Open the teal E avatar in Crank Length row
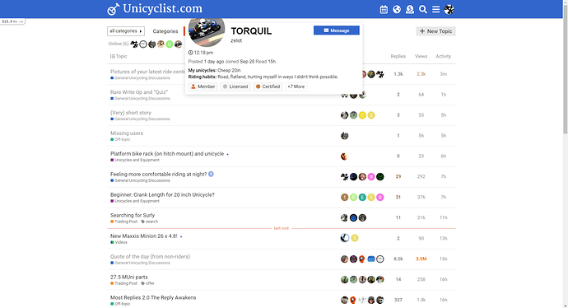The height and width of the screenshot is (308, 568). point(362,198)
